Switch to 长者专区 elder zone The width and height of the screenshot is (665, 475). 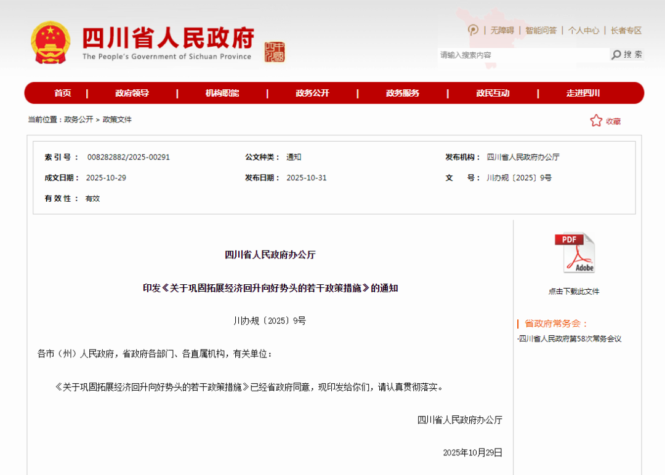(626, 30)
